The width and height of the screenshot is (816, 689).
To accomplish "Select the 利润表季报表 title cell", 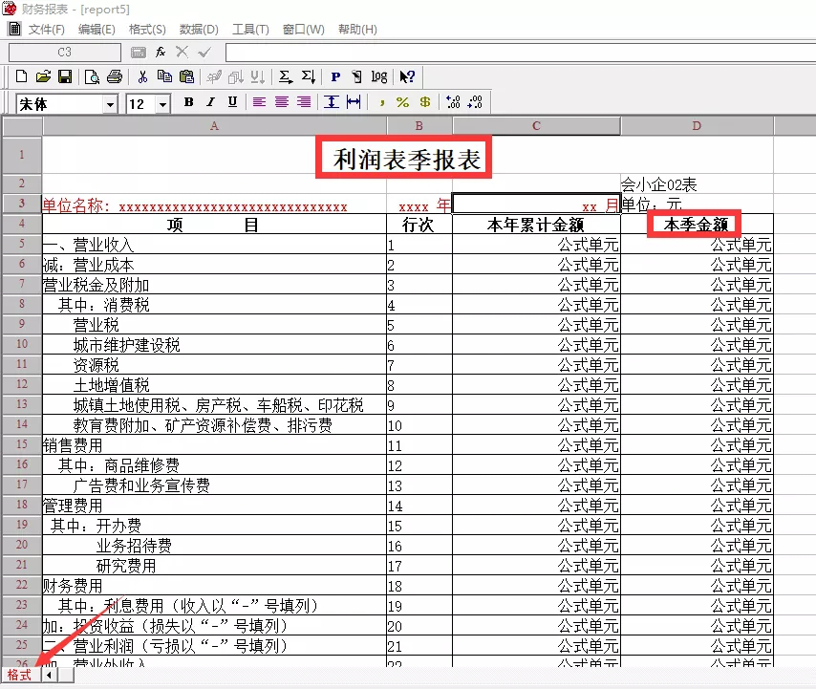I will point(406,158).
